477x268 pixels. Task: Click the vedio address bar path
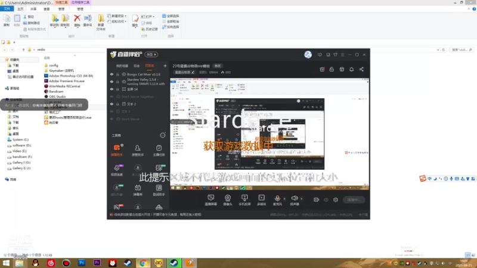(41, 49)
